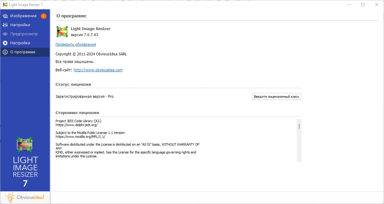Open the Изображения section
This screenshot has width=384, height=204.
[23, 16]
